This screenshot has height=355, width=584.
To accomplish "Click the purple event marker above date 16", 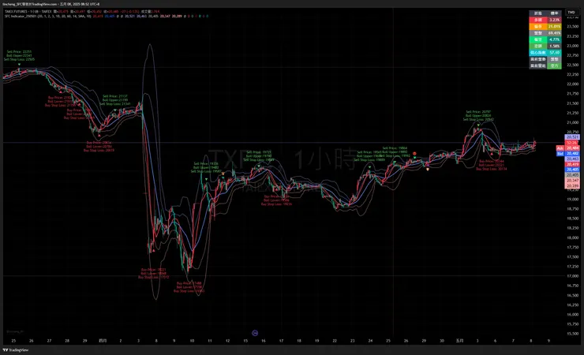I will 255,333.
